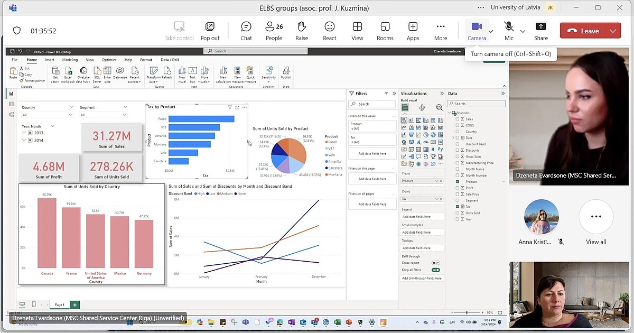
Task: Open the meeting View options
Action: click(x=357, y=31)
